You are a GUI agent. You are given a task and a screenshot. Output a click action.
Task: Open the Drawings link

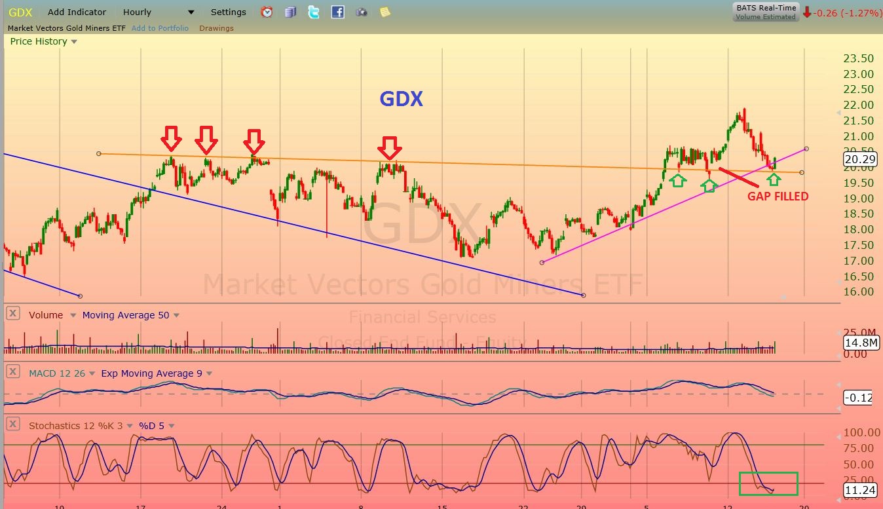216,28
